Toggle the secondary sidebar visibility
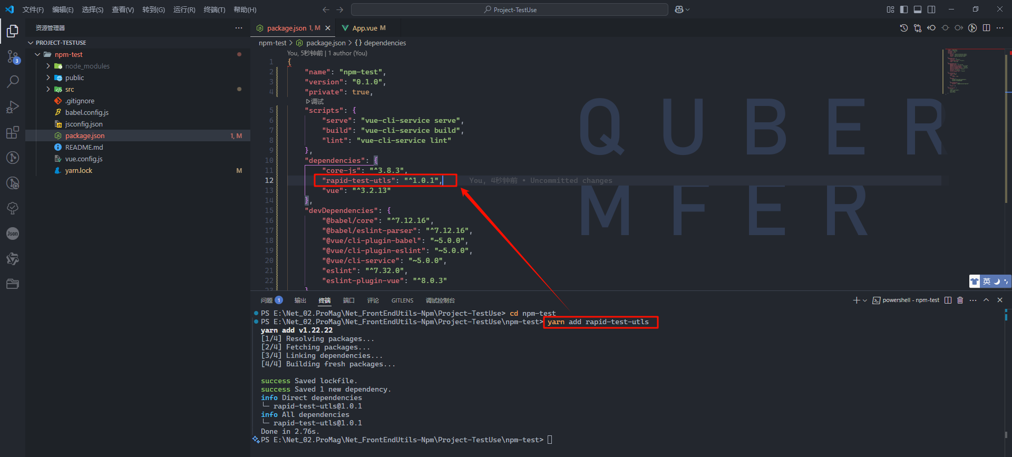 click(x=931, y=9)
